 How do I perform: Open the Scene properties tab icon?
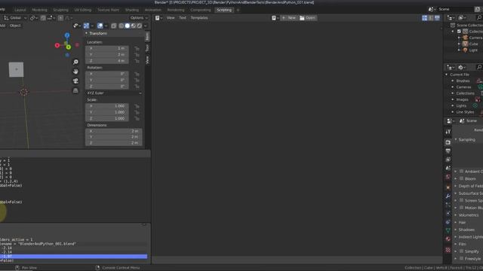[x=448, y=168]
